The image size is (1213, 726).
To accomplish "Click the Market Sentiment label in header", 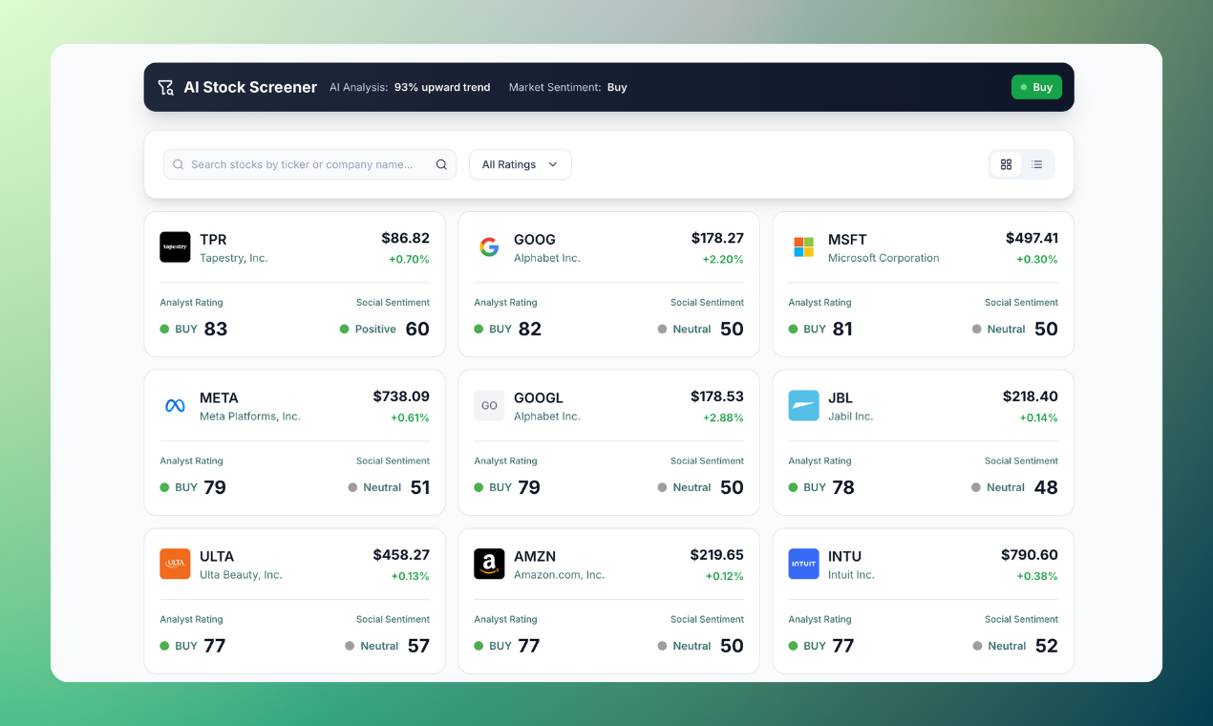I will point(555,87).
